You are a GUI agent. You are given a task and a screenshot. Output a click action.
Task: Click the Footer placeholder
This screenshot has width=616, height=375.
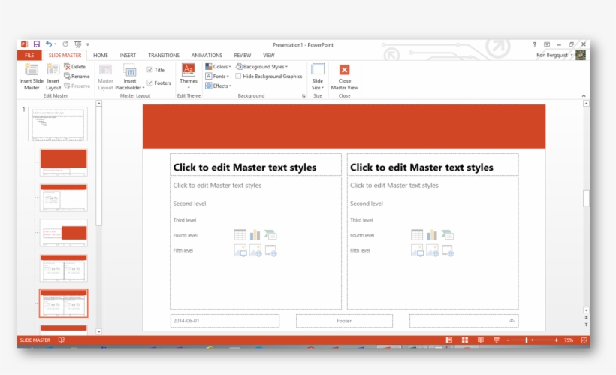344,321
